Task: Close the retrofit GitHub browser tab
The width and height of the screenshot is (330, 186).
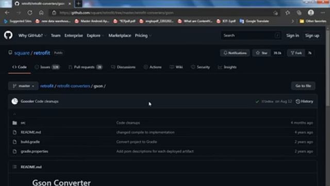Action: (x=70, y=4)
